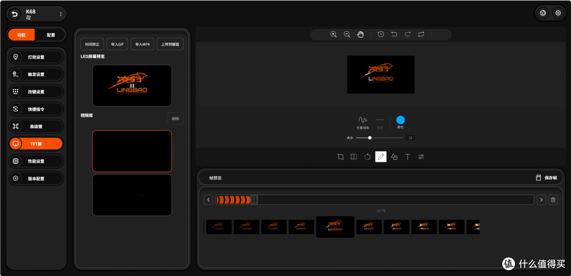Open the filter adjustments sliders tool
Viewport: 571px width, 276px height.
421,157
